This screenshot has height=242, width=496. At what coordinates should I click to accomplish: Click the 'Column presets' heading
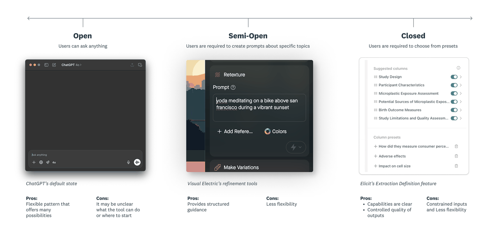click(x=387, y=137)
